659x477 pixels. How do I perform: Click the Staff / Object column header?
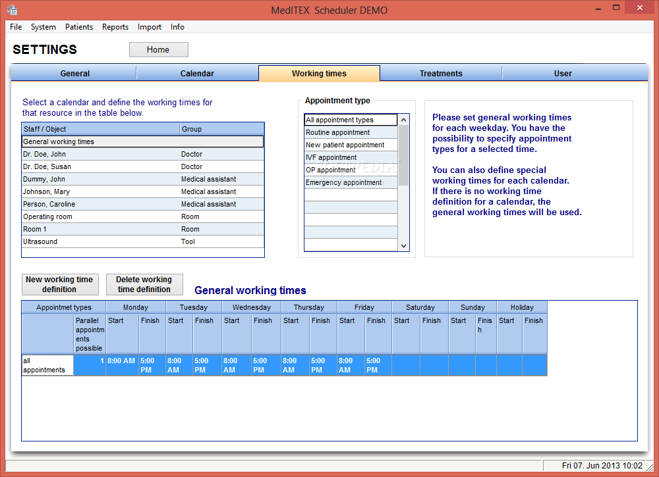[x=100, y=129]
